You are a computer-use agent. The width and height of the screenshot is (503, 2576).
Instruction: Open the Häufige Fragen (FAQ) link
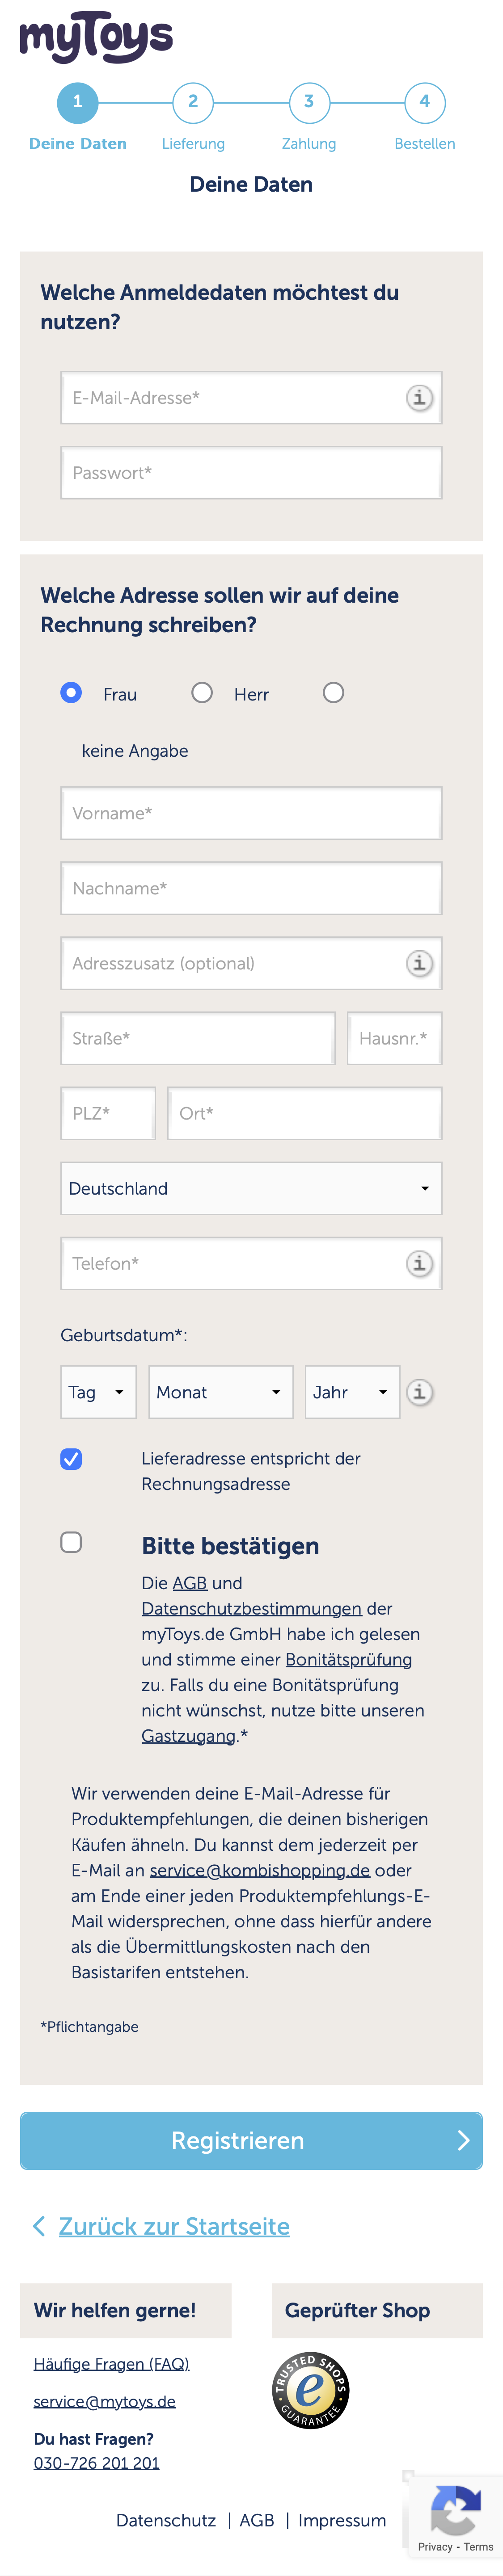110,2364
